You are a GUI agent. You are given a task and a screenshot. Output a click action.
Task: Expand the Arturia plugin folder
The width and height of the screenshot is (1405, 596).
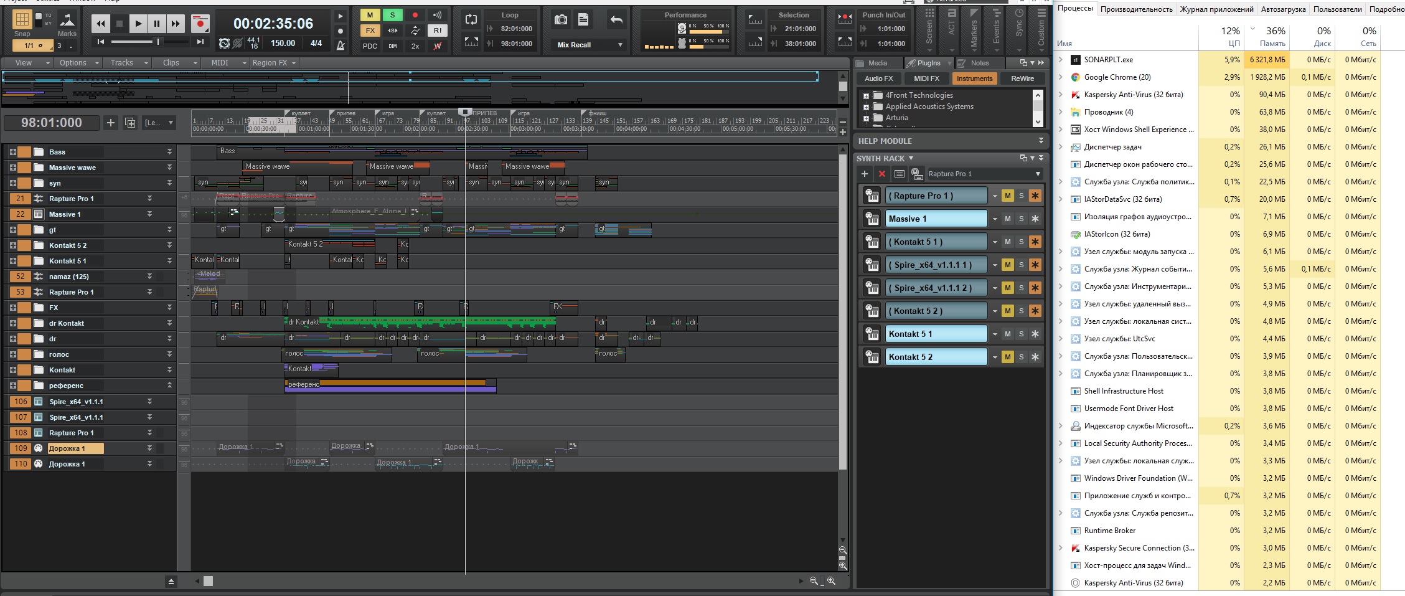[x=866, y=118]
